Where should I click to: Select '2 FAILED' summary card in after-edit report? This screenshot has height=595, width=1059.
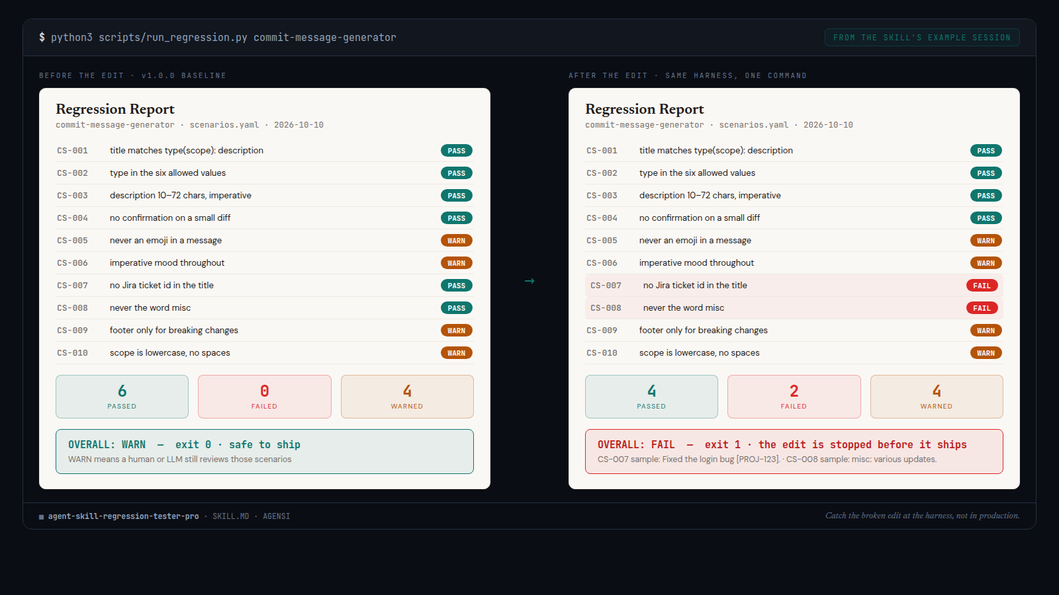tap(794, 397)
